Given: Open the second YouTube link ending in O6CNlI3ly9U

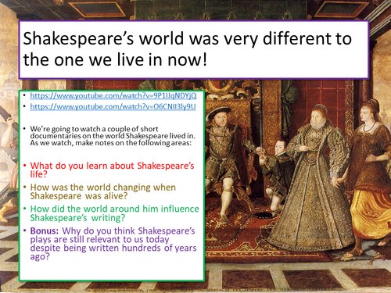Looking at the screenshot, I should click(113, 106).
